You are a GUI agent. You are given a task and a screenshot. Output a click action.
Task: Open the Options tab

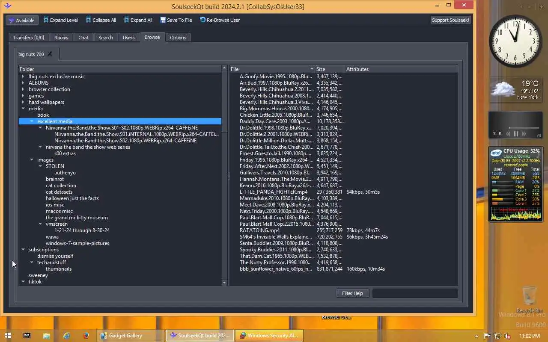[x=178, y=38]
